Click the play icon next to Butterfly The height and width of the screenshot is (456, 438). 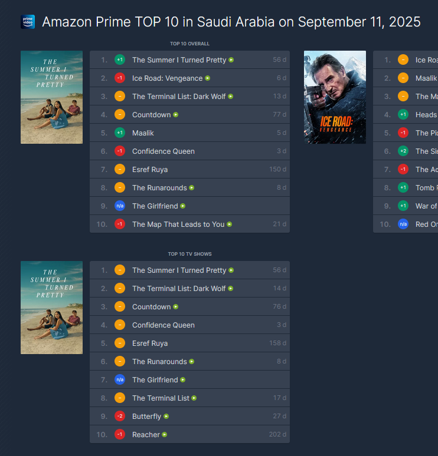[x=166, y=417]
